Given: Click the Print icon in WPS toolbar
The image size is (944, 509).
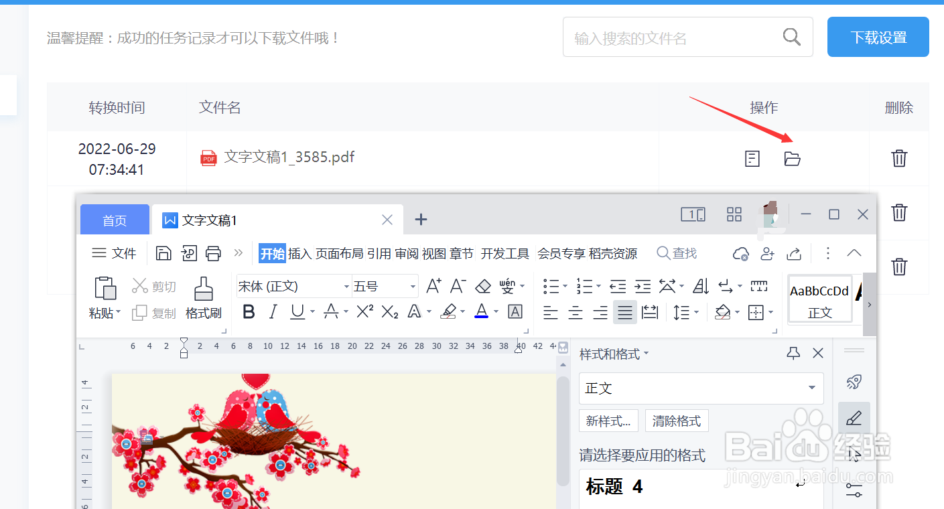Looking at the screenshot, I should coord(213,253).
